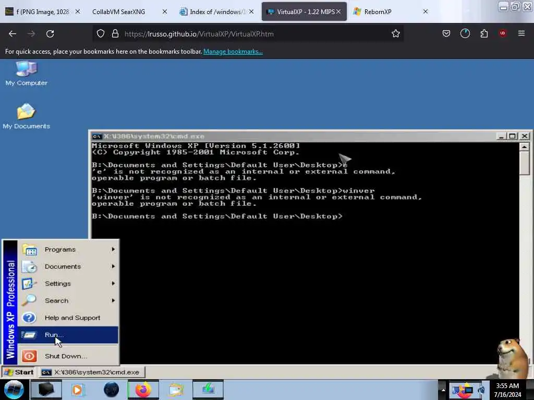Screen dimensions: 534x400
Task: Click the cmd.exe XP taskbar button
Action: pos(92,372)
